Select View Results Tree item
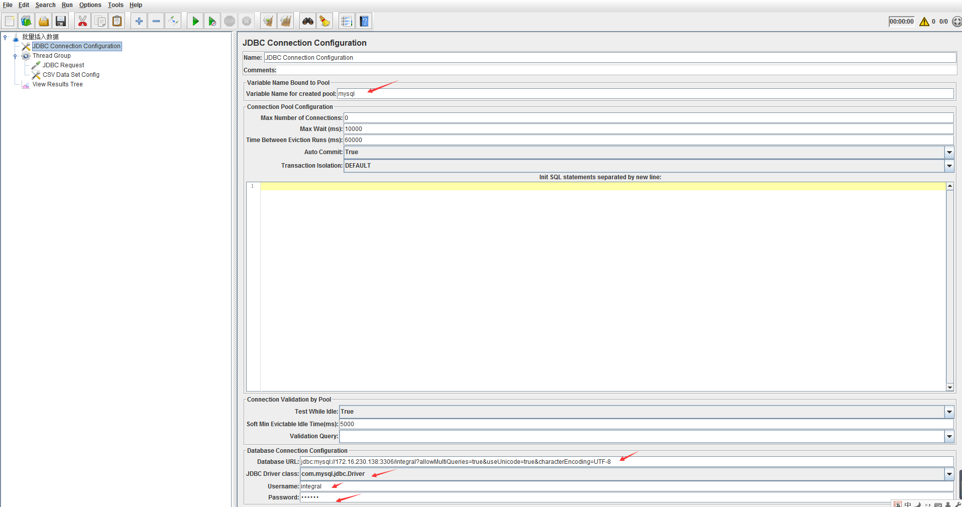The height and width of the screenshot is (507, 962). (x=58, y=84)
